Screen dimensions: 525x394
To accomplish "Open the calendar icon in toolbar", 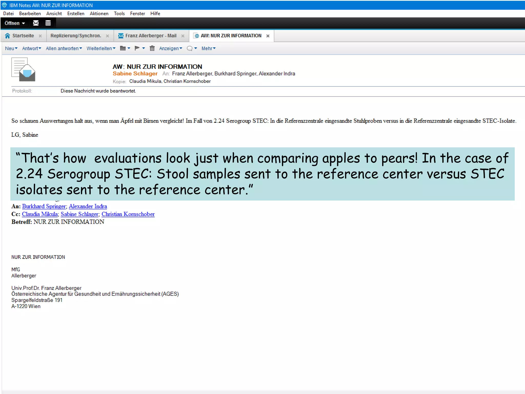I will pos(48,23).
